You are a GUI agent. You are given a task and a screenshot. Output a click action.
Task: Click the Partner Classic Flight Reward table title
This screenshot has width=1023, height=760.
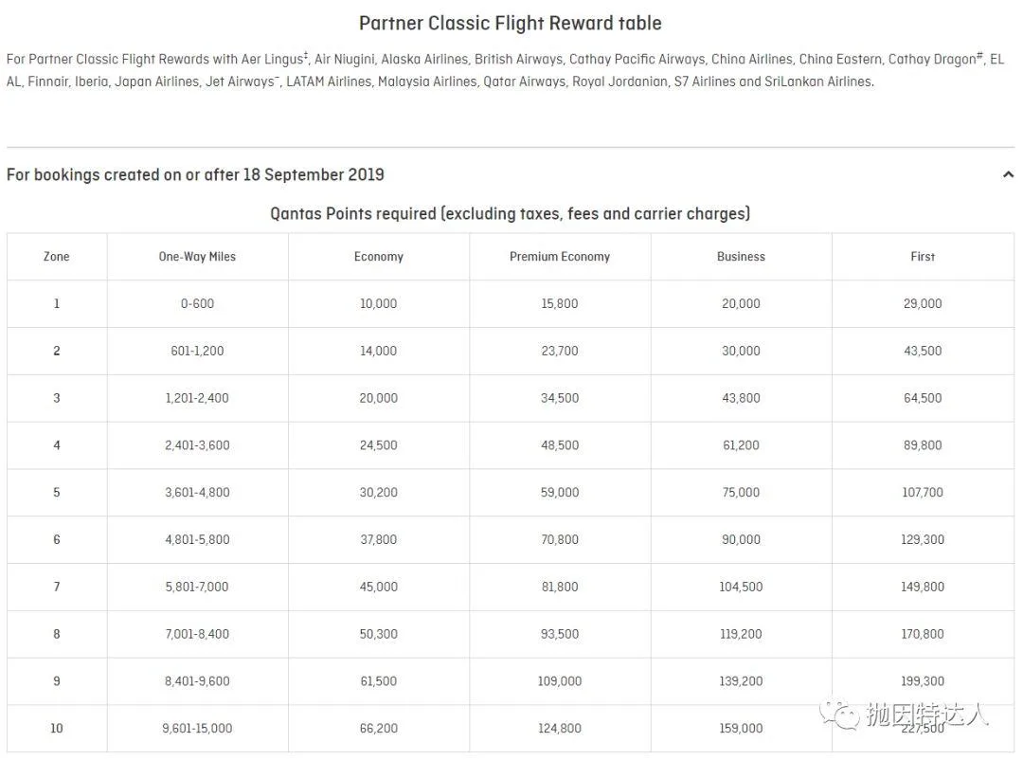click(x=510, y=22)
